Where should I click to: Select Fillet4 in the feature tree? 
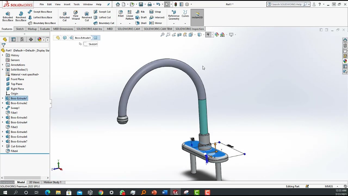tap(14, 151)
